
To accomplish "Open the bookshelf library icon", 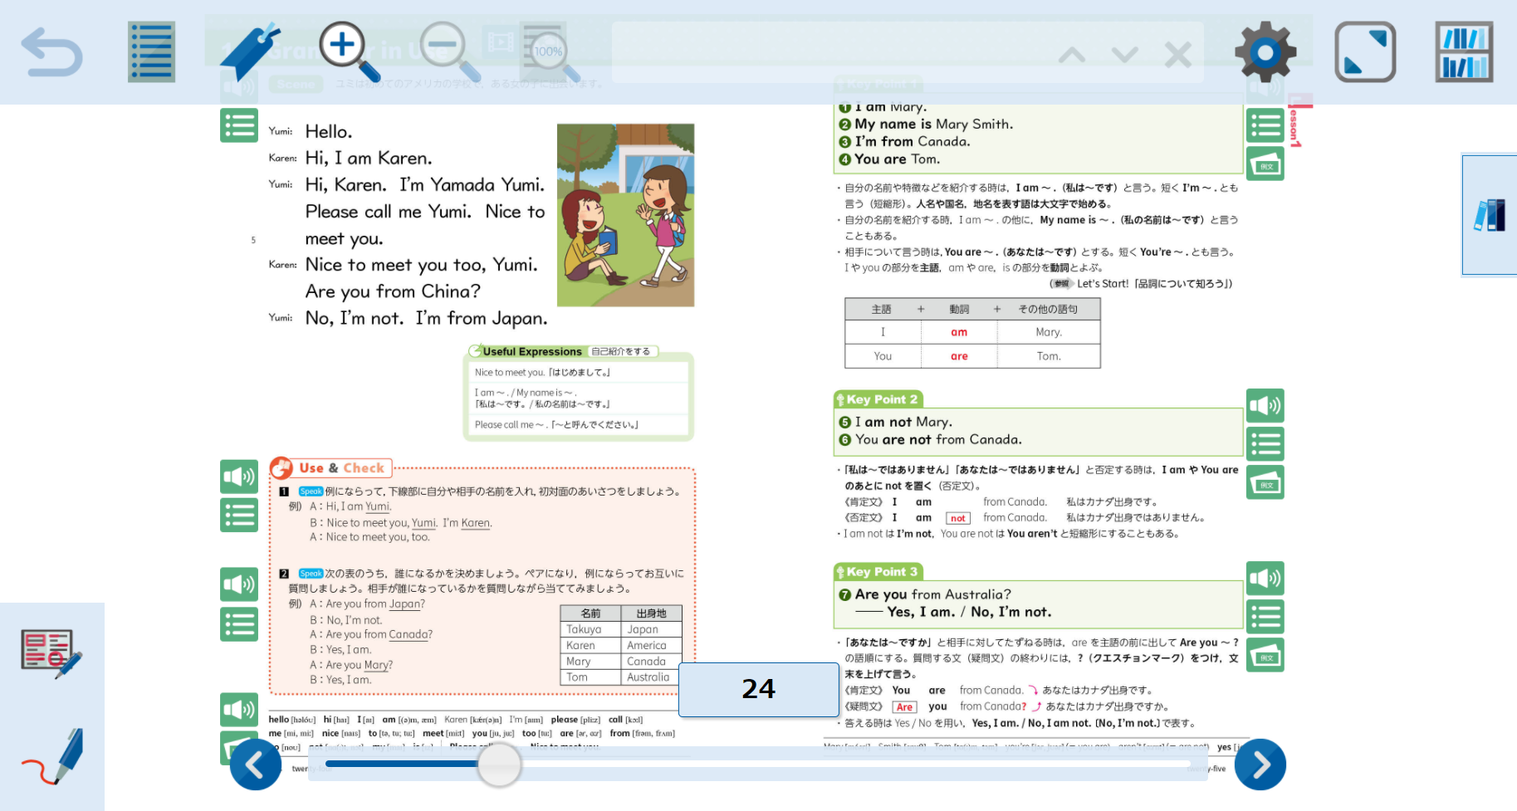I will 1464,52.
